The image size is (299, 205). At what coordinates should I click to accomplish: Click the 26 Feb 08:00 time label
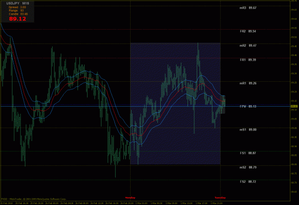click(82, 203)
